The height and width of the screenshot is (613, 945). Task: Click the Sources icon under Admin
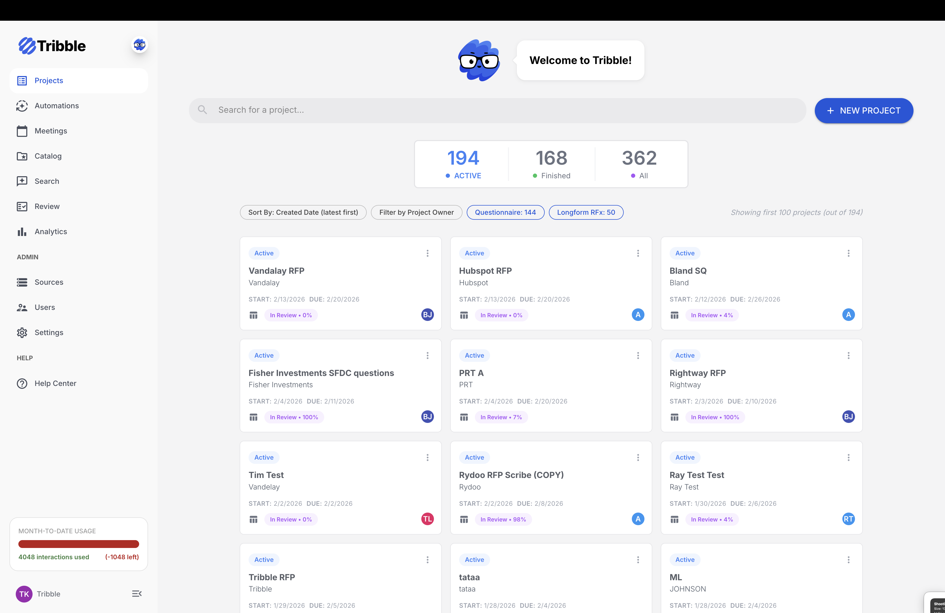coord(22,282)
